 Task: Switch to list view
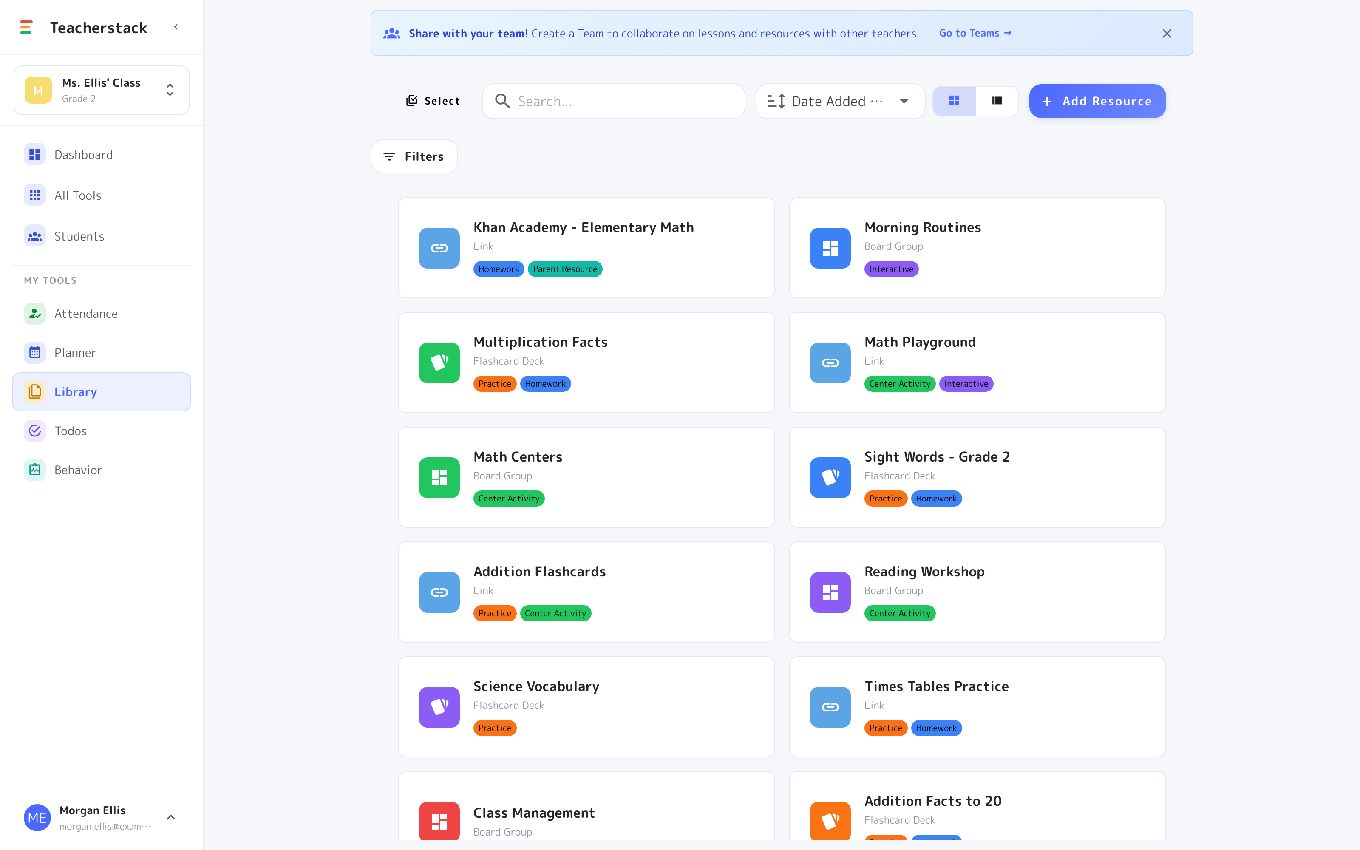click(997, 101)
